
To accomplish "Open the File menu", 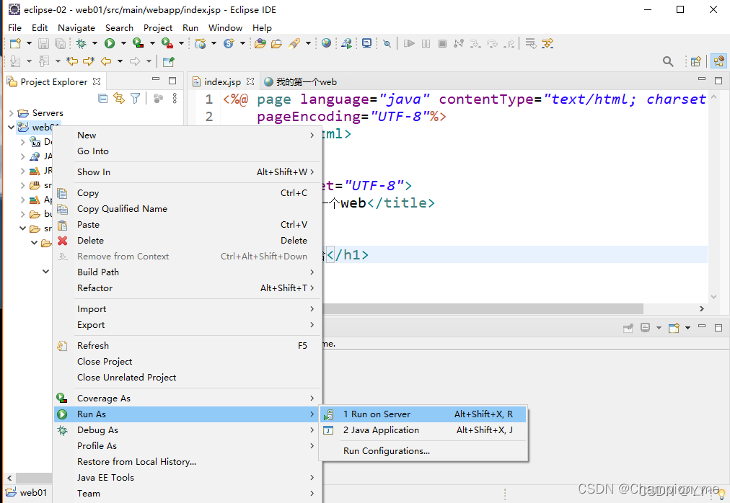I will click(15, 28).
